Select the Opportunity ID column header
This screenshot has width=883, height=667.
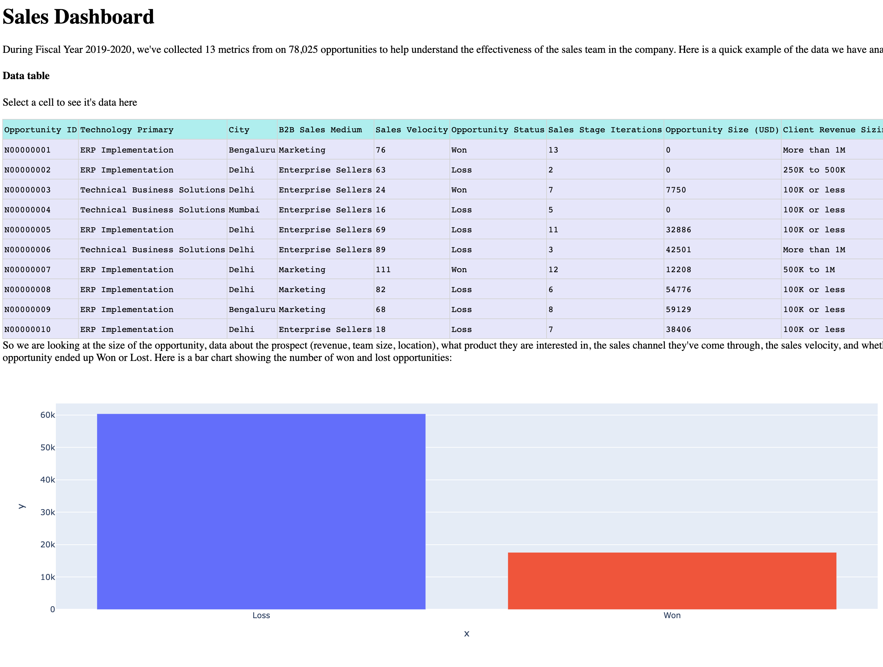point(40,130)
